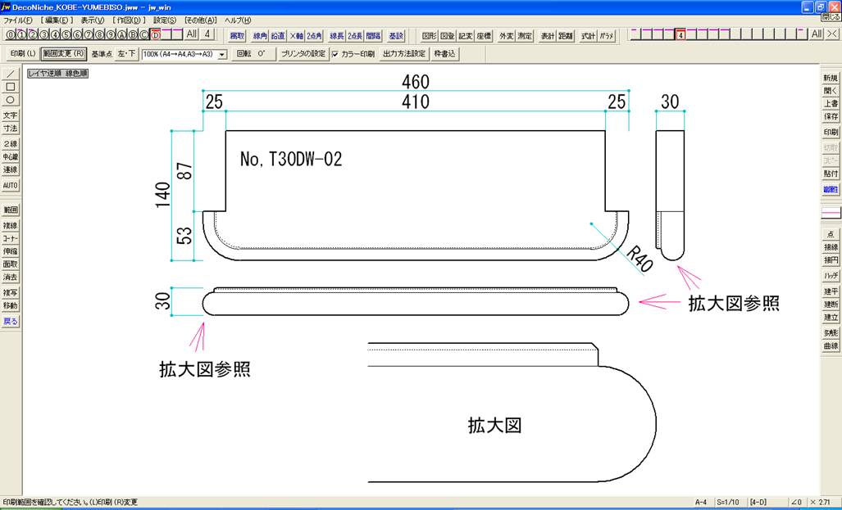
Task: Select the 2線 double line tool
Action: 10,144
